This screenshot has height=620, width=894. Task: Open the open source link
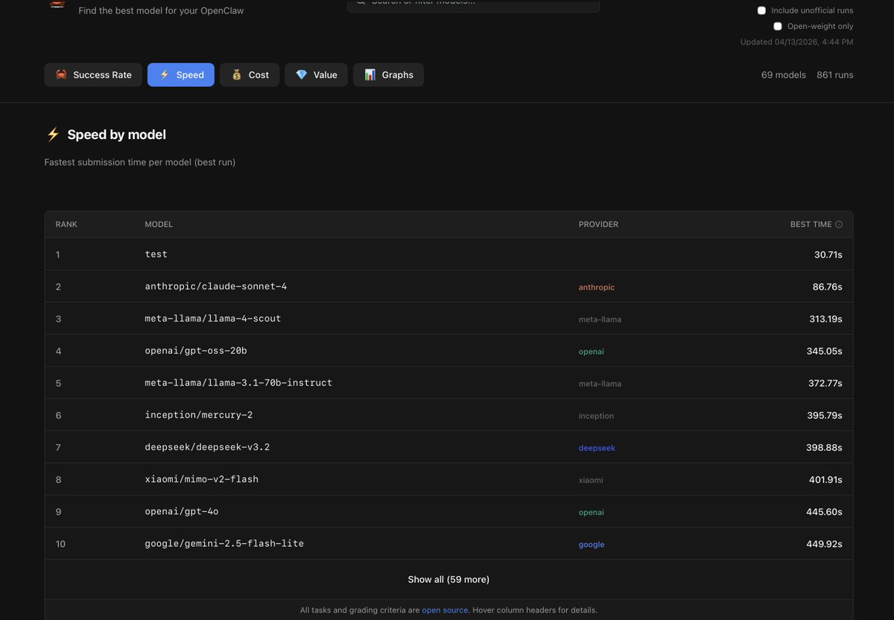tap(445, 610)
